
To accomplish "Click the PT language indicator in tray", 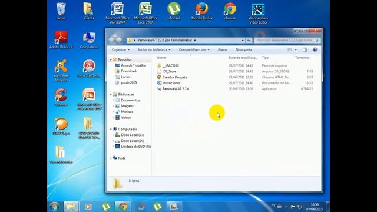I will (x=273, y=206).
